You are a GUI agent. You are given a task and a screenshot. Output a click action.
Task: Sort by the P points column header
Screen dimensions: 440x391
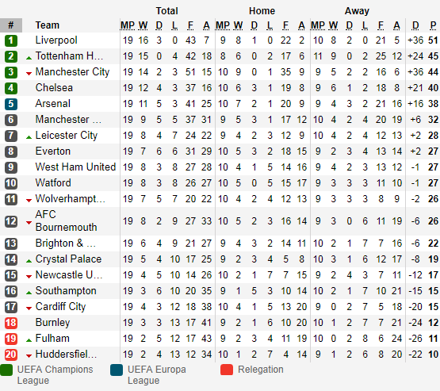click(433, 25)
